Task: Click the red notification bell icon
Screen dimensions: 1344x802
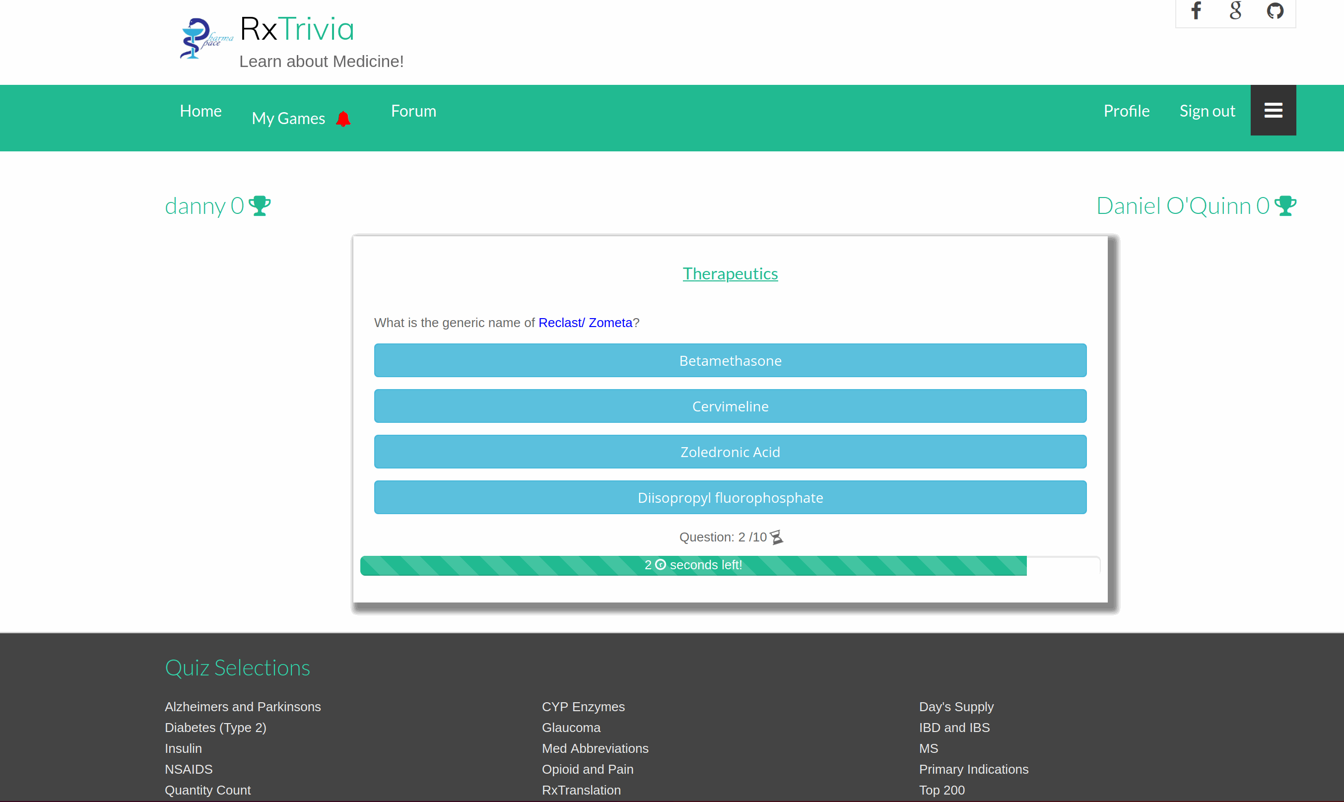Action: tap(343, 118)
